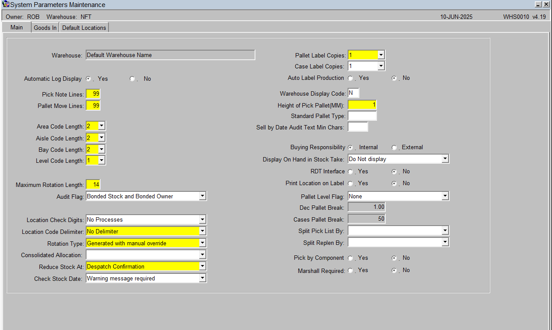
Task: Expand the Rotation Type combo box
Action: click(x=202, y=243)
